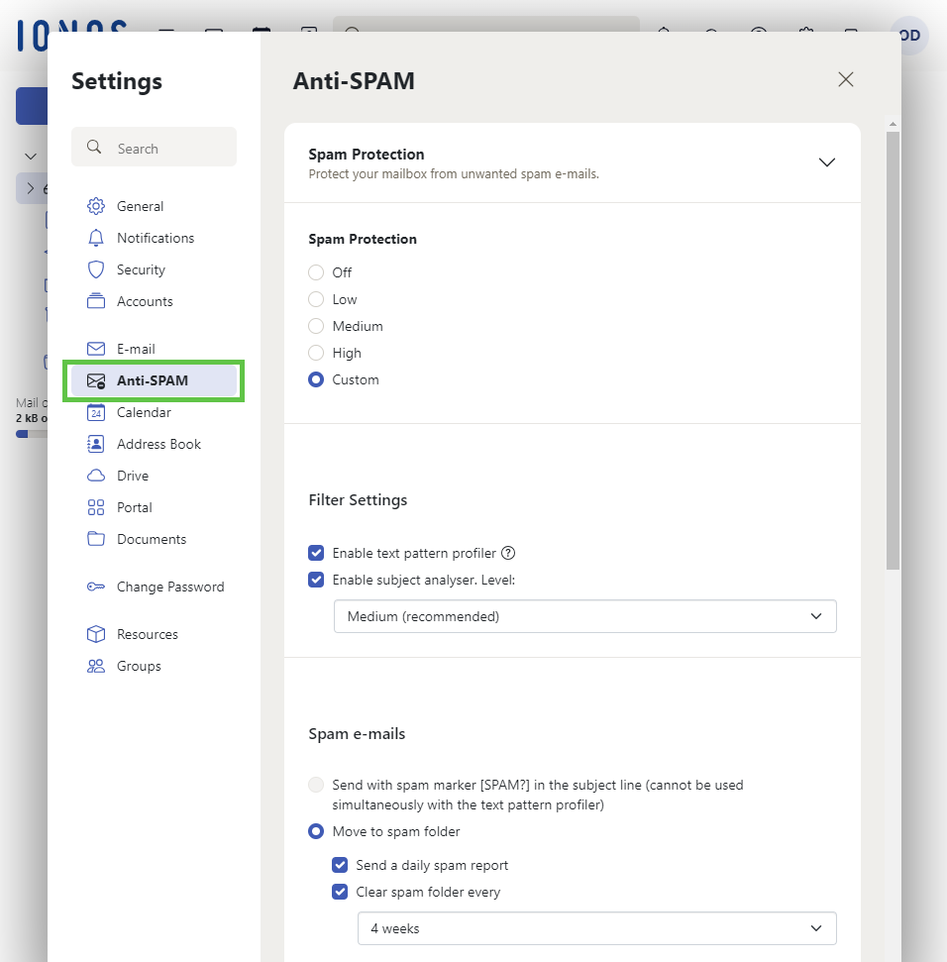Viewport: 947px width, 962px height.
Task: Uncheck Send a daily spam report
Action: coord(340,865)
